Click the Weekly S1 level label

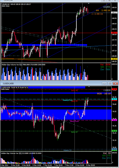click(68, 150)
